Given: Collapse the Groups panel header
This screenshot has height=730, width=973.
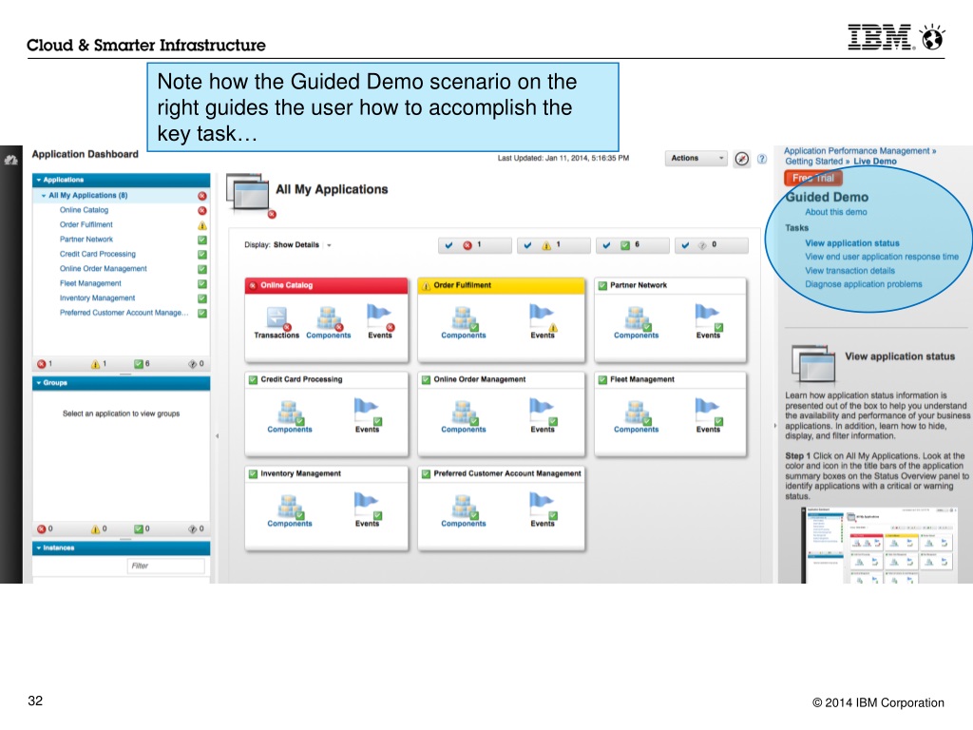Looking at the screenshot, I should [121, 383].
